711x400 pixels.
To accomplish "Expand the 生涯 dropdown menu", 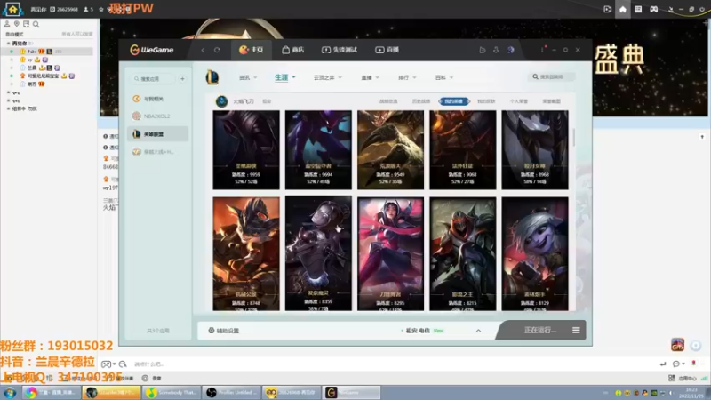I will (284, 77).
